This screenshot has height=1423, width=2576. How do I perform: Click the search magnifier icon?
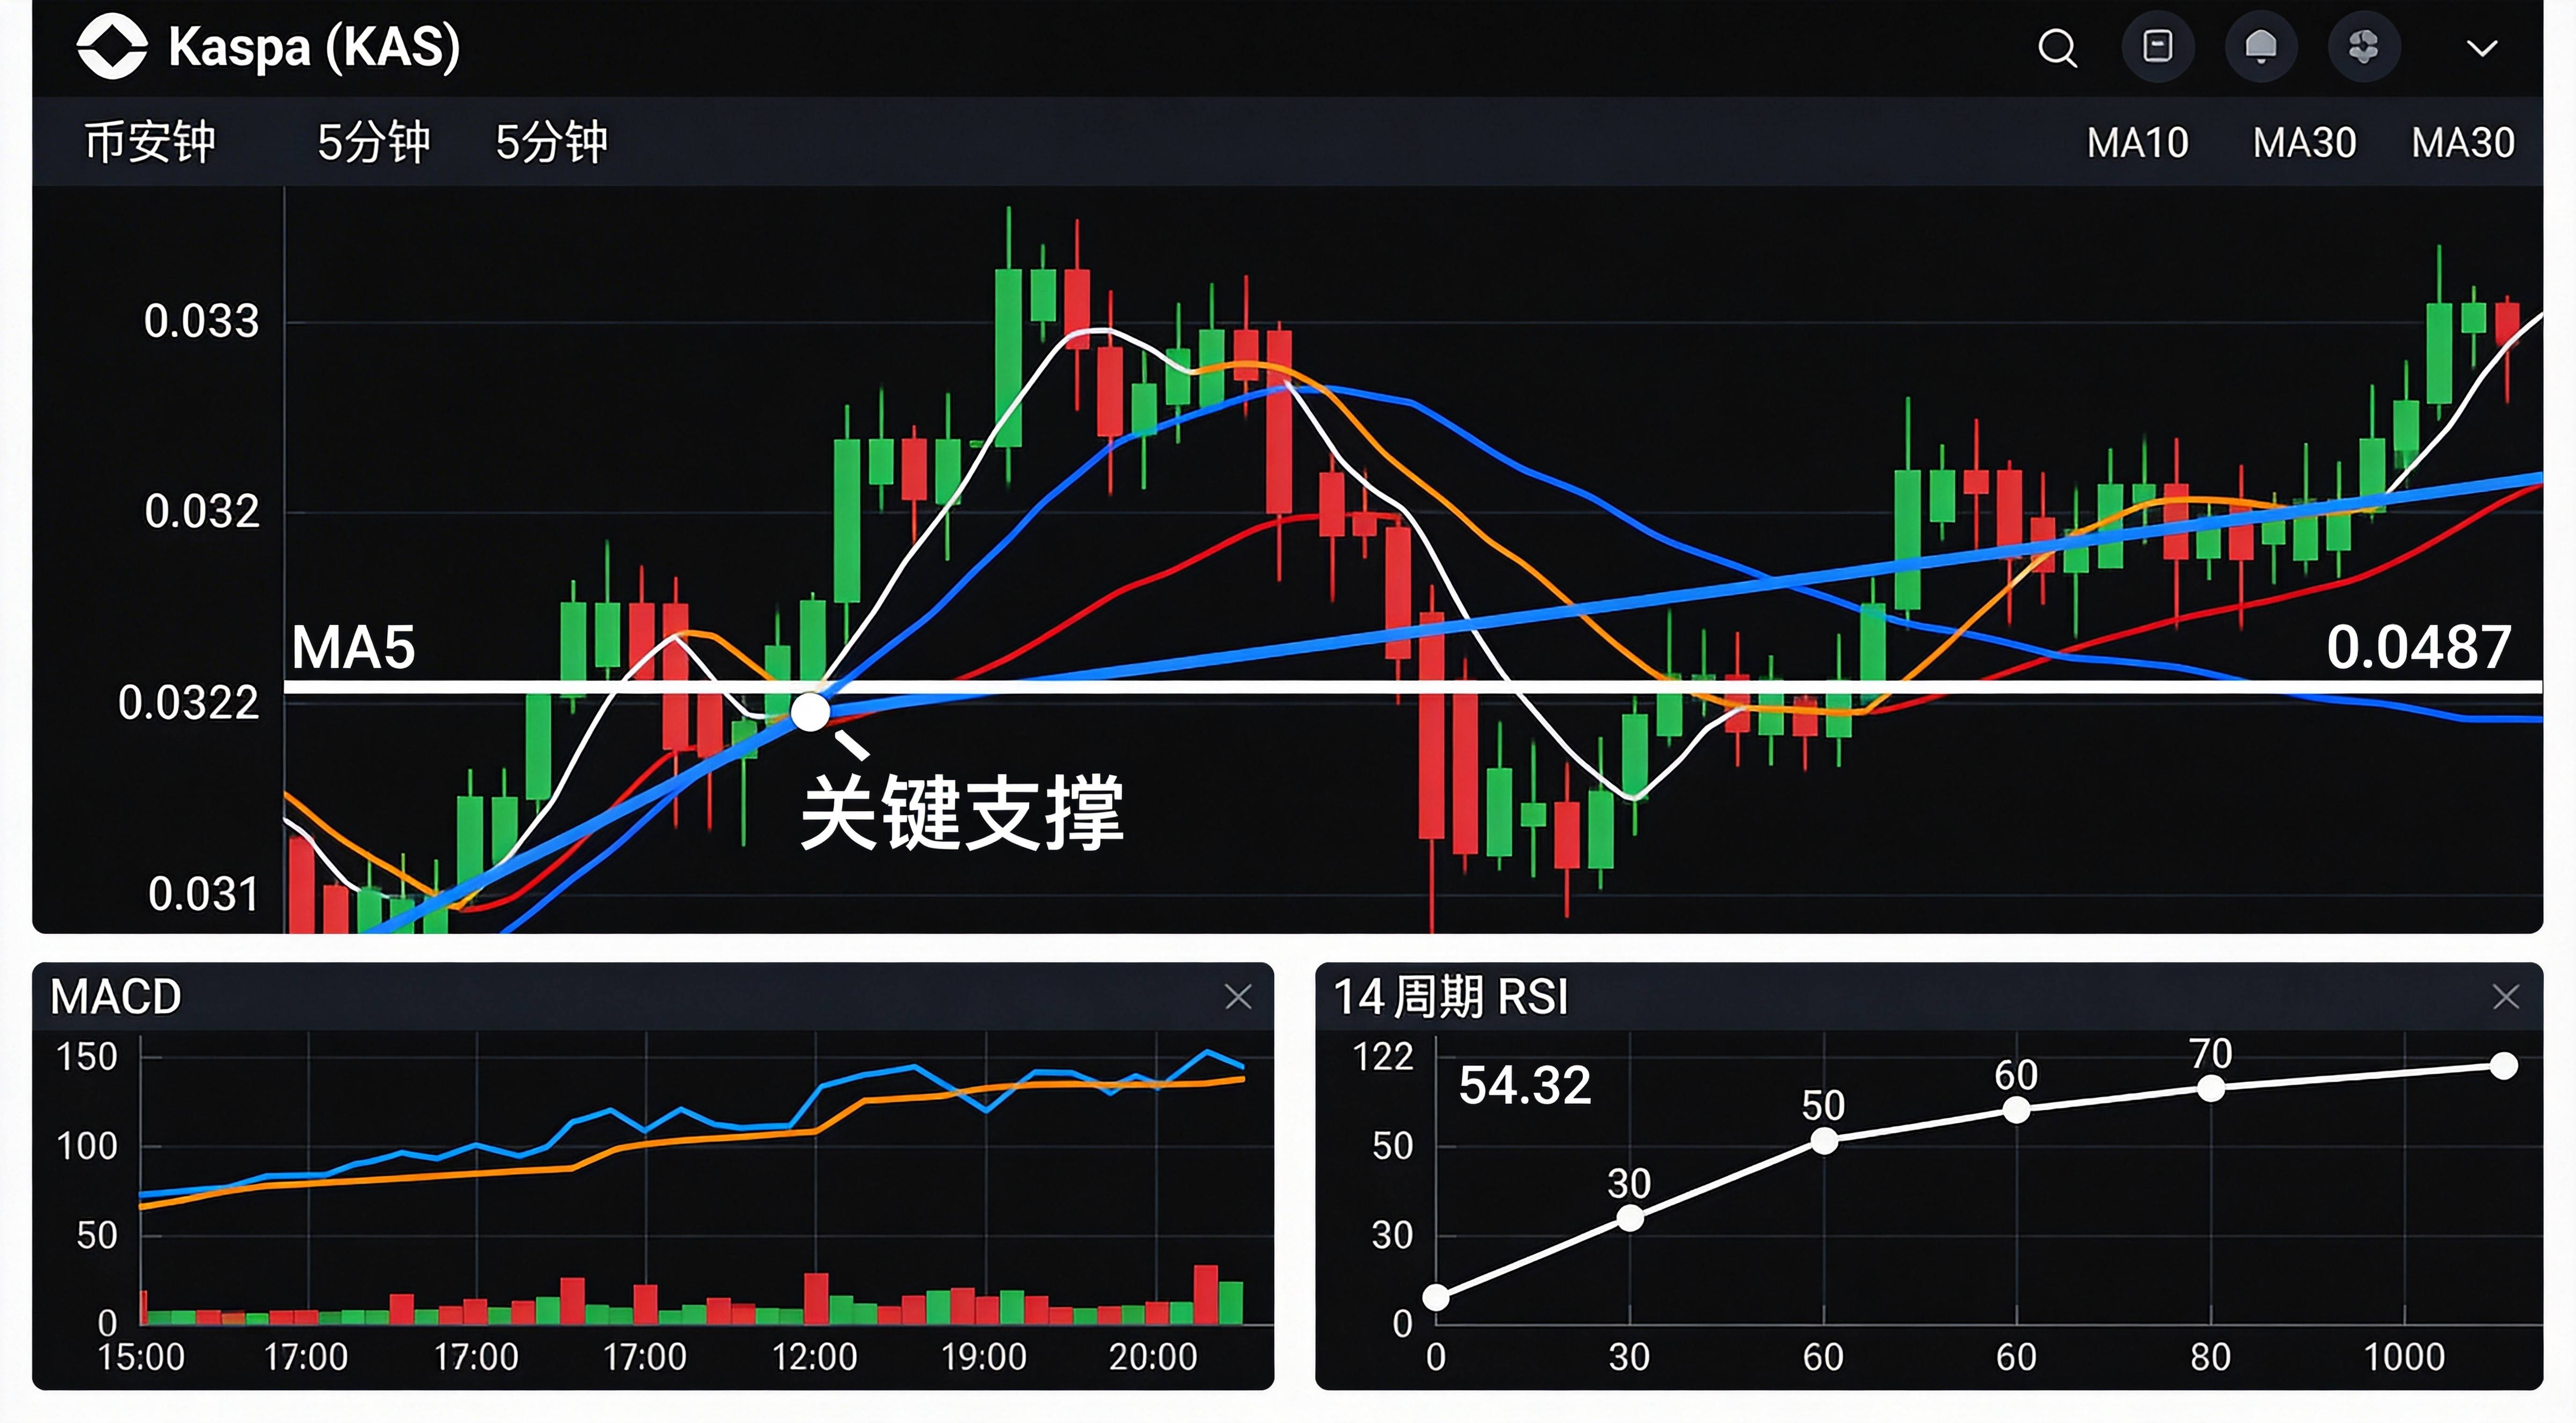click(2057, 47)
